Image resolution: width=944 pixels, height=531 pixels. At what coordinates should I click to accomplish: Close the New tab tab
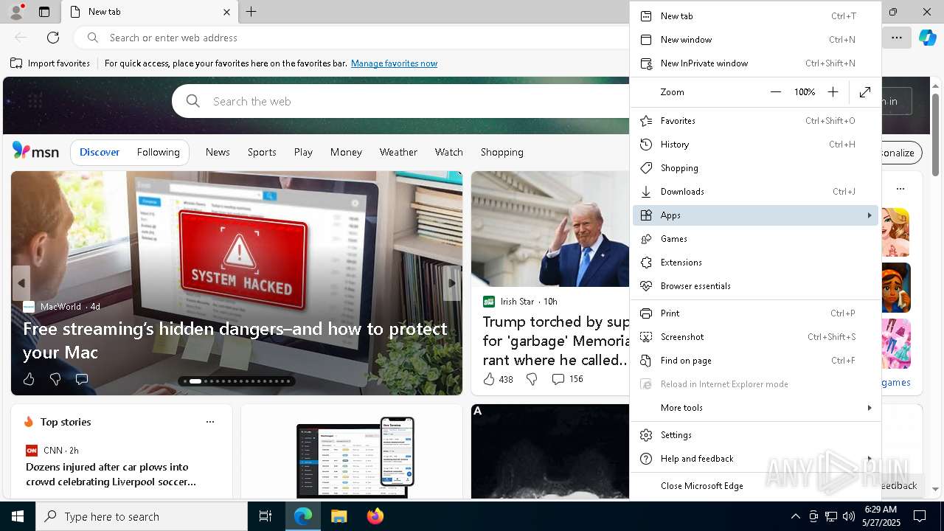pos(226,12)
